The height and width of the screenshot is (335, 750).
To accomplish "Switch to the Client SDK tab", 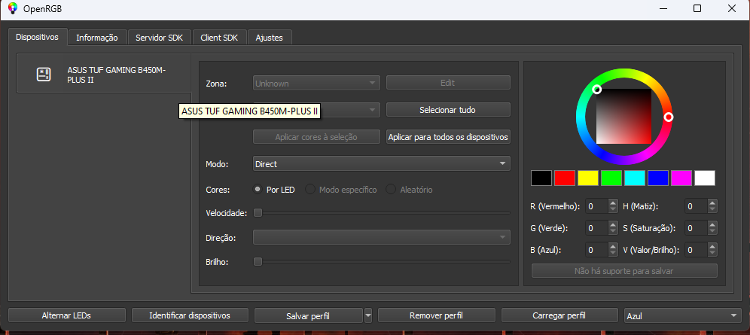I will pos(220,38).
